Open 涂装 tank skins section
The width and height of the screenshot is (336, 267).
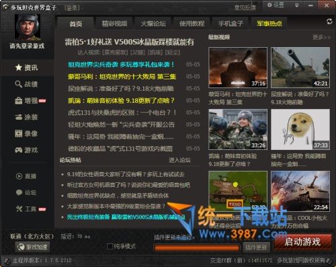[26, 117]
